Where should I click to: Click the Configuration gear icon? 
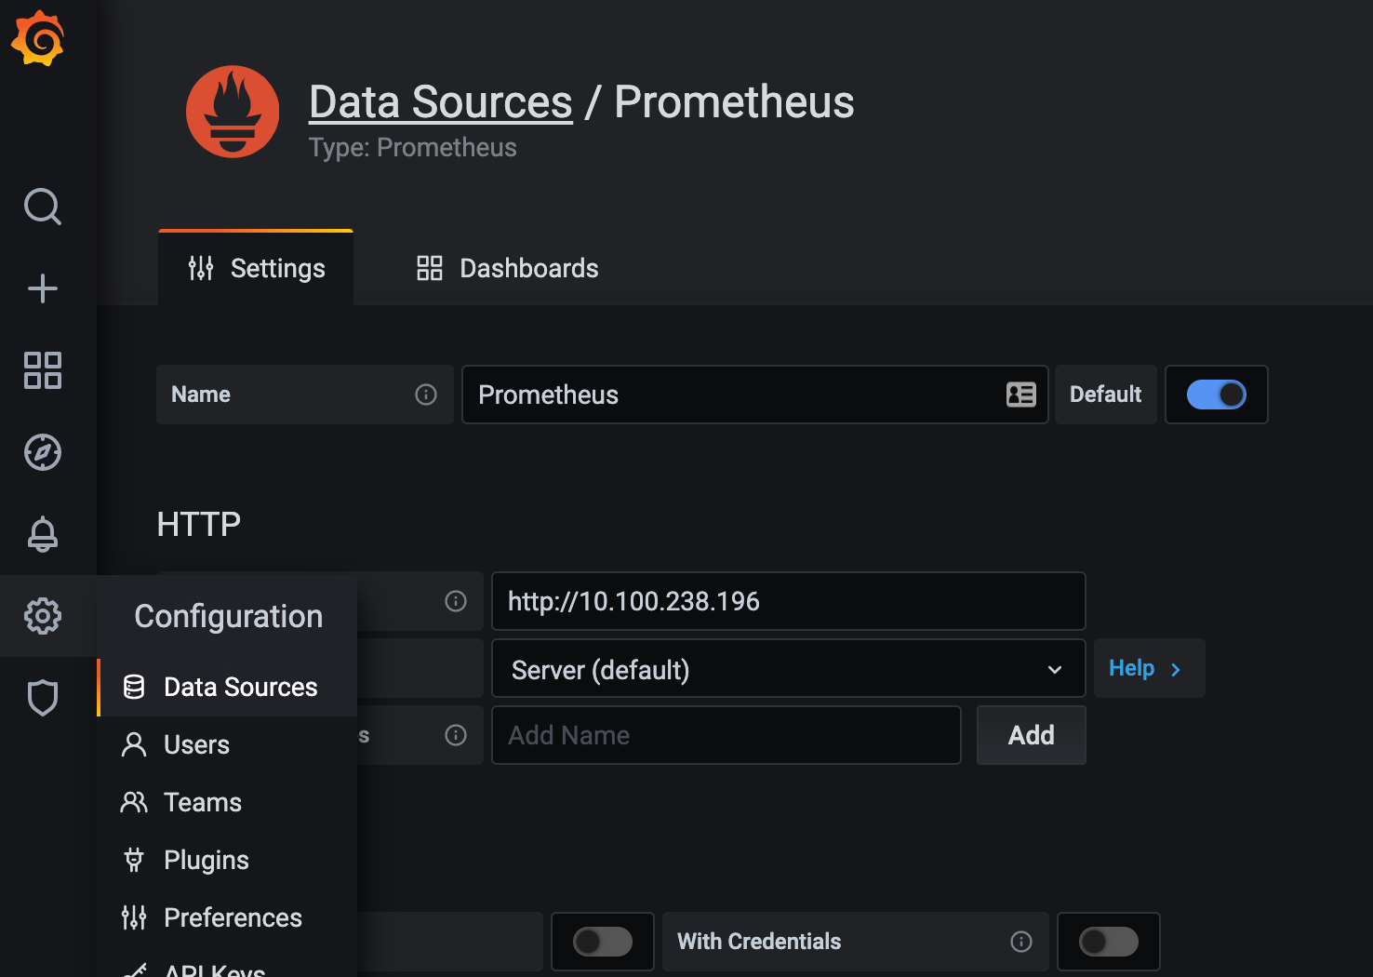tap(43, 616)
